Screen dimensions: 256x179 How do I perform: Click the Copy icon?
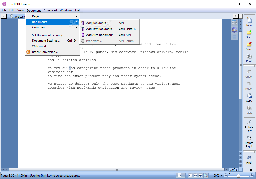249,96
